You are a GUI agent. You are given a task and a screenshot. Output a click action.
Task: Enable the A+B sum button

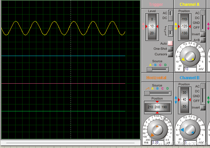[203, 40]
